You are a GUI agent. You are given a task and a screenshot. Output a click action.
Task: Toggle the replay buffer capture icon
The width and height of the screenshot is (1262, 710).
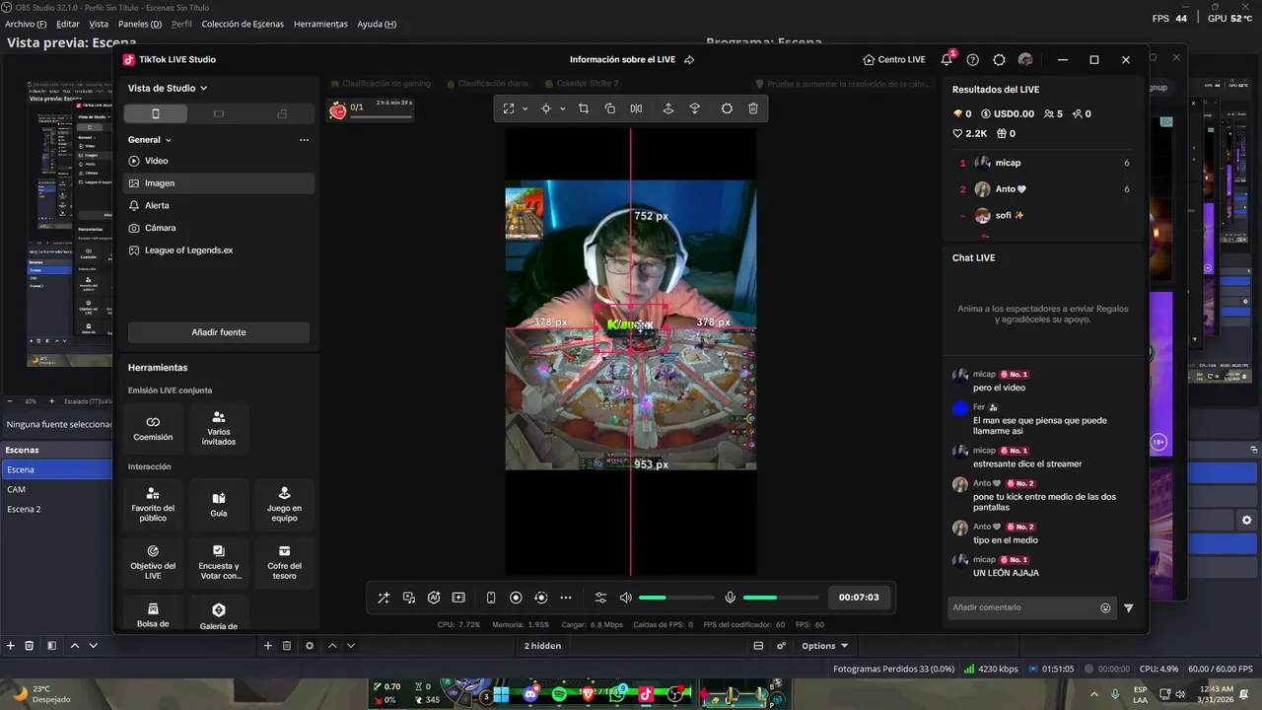(540, 598)
